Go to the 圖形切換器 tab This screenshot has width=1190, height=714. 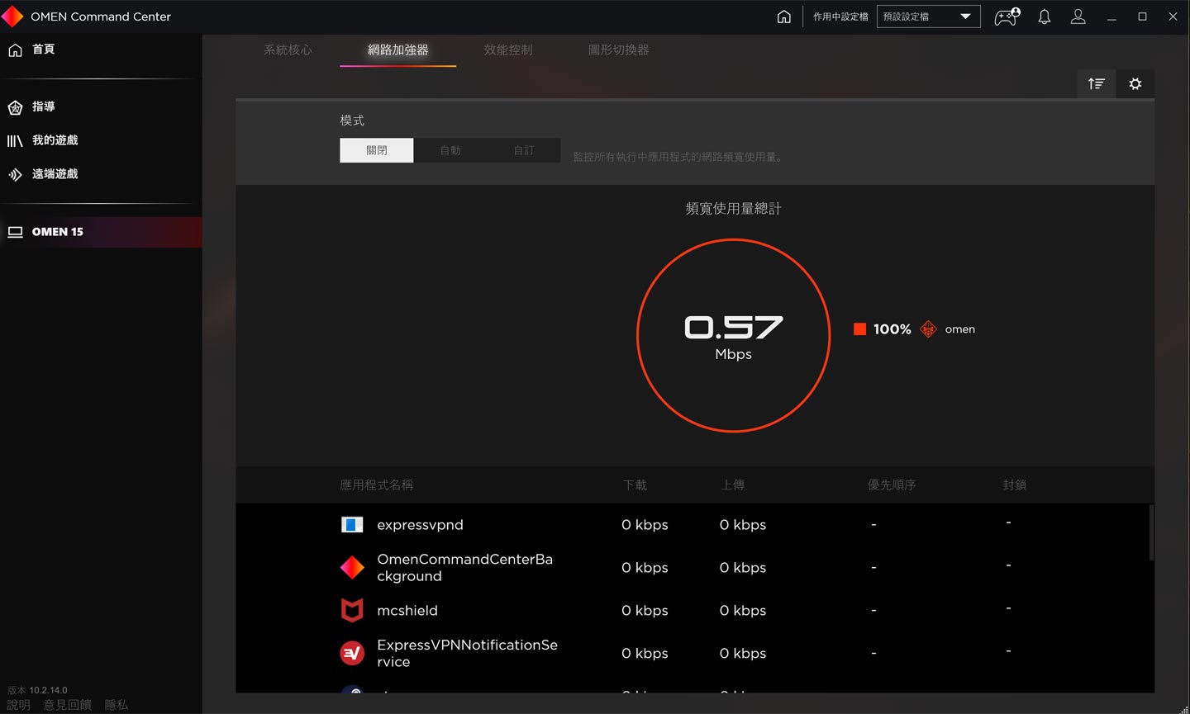[x=618, y=50]
